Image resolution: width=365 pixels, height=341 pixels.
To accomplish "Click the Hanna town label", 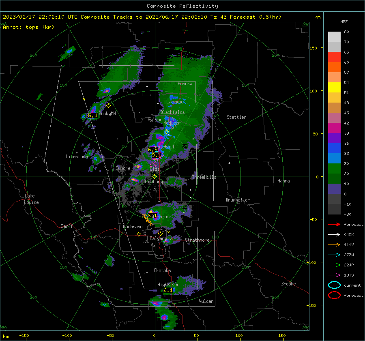I will click(283, 181).
